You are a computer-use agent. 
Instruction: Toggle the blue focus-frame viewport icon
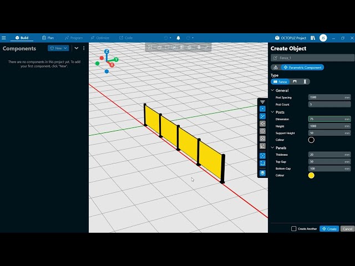pos(262,156)
